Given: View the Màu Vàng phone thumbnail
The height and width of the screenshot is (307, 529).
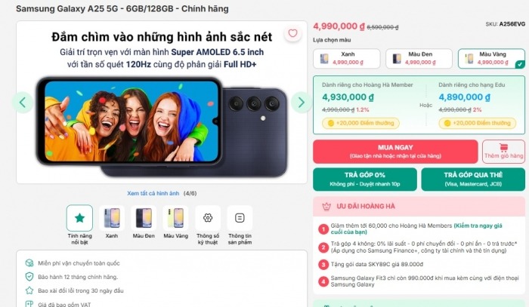Looking at the screenshot, I should coord(176,218).
